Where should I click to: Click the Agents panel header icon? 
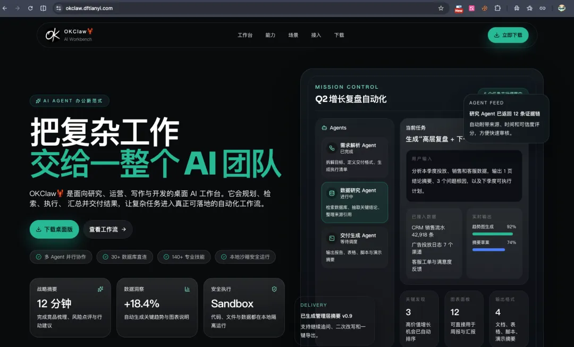[324, 128]
